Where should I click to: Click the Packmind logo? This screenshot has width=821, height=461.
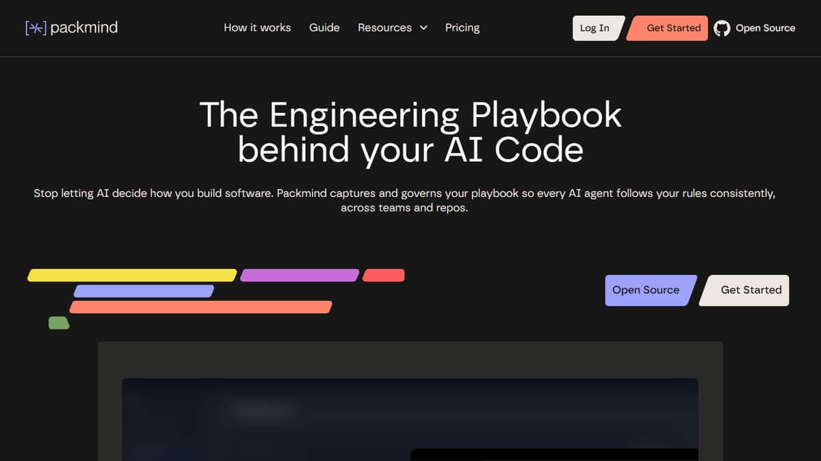click(71, 27)
